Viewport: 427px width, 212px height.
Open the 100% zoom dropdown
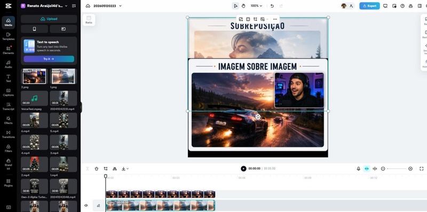256,6
